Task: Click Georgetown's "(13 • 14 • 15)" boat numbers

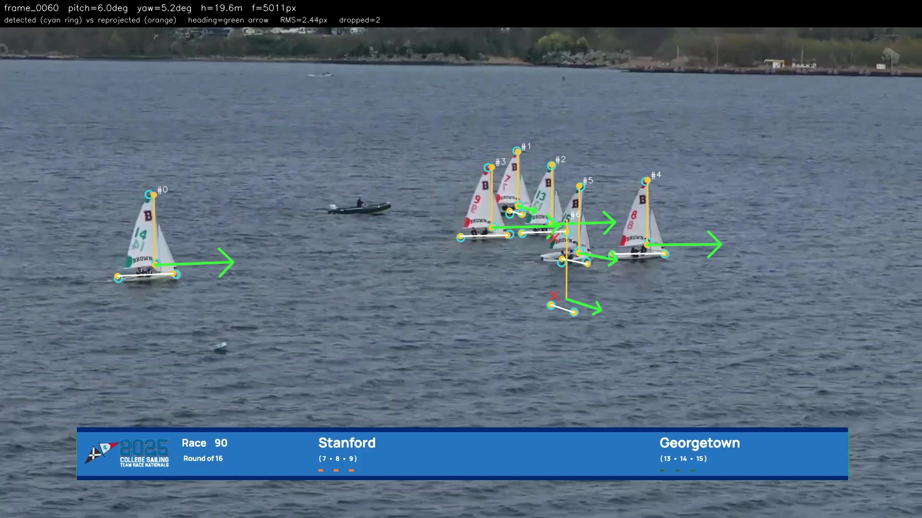Action: pos(683,459)
